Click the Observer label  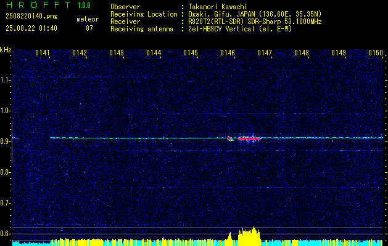tap(125, 7)
